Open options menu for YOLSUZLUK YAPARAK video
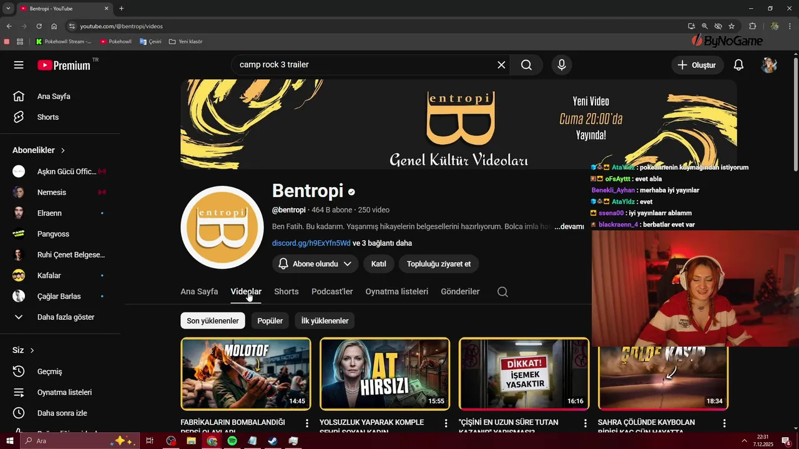 click(x=446, y=423)
